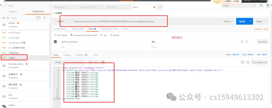Open the manage environments gear icon
This screenshot has height=108, width=272.
coord(268,5)
